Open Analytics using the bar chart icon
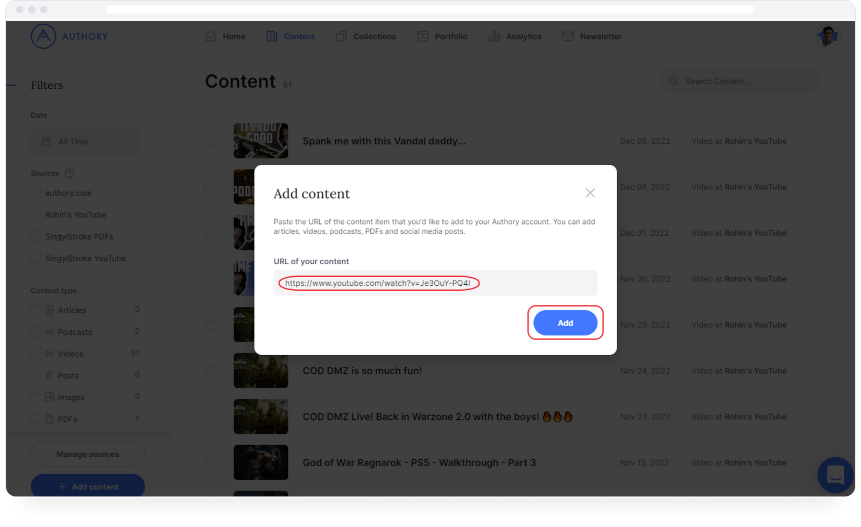The width and height of the screenshot is (861, 527). [494, 36]
